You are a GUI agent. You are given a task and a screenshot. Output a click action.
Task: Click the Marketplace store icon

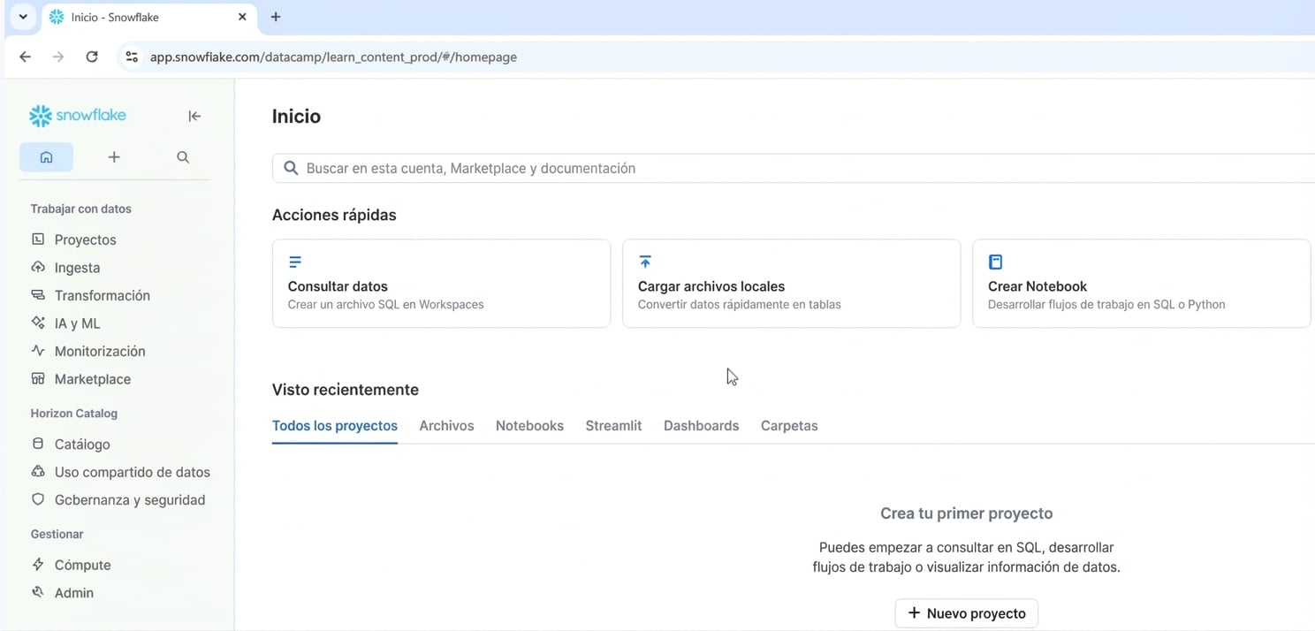[x=38, y=378]
